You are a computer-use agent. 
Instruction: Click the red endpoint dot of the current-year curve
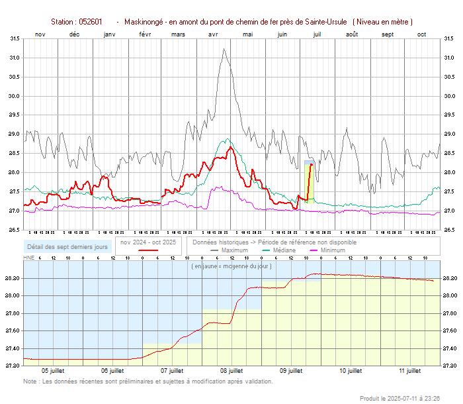(312, 165)
